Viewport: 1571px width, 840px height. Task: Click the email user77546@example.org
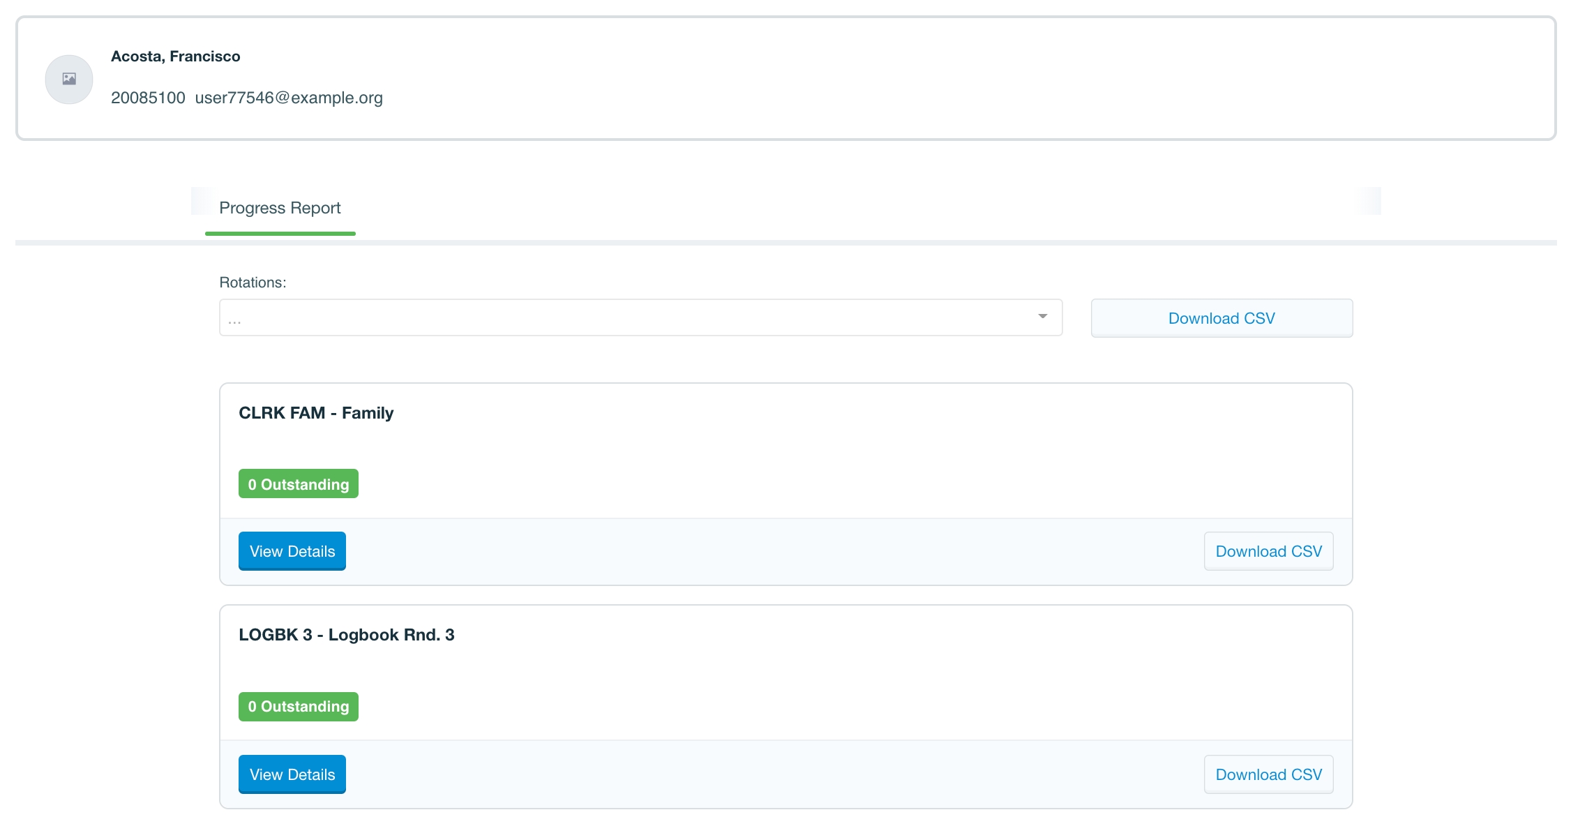click(x=289, y=98)
